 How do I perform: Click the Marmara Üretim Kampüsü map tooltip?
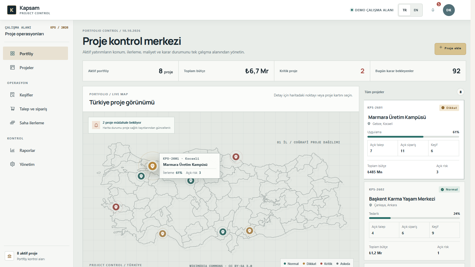tap(190, 166)
